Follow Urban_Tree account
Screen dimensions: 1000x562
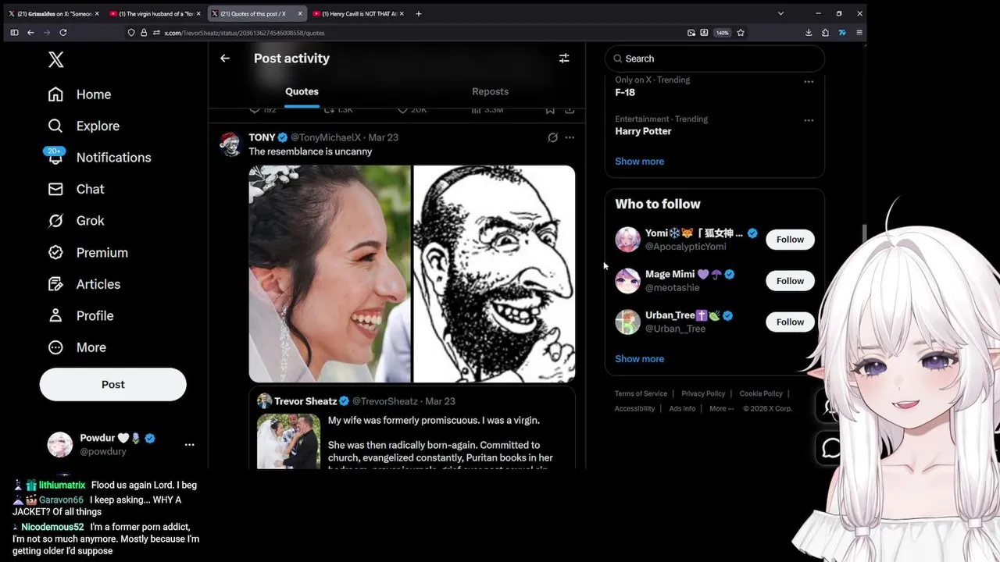[x=790, y=322]
